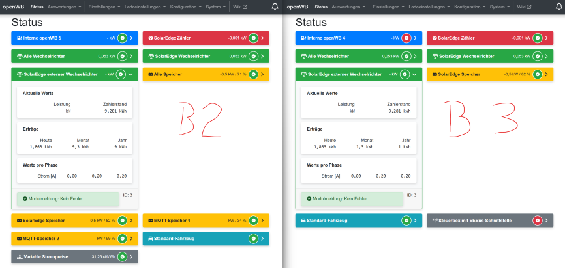Click status check on Variable Strompreise card
This screenshot has width=565, height=268.
click(x=123, y=257)
